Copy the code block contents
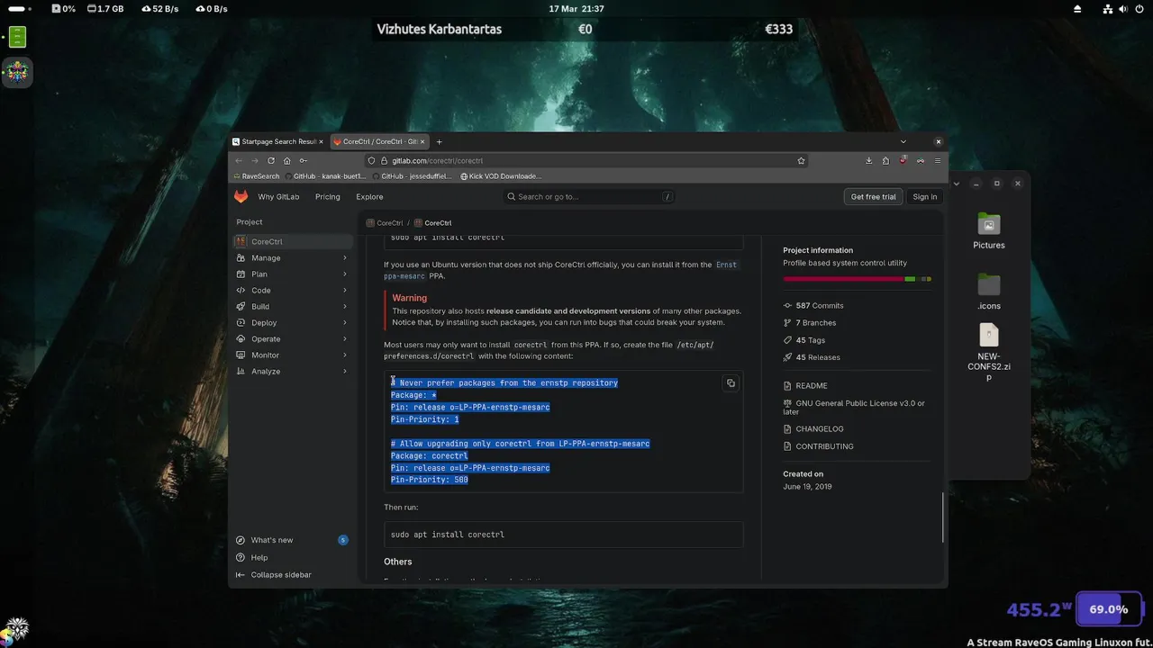 [x=731, y=383]
